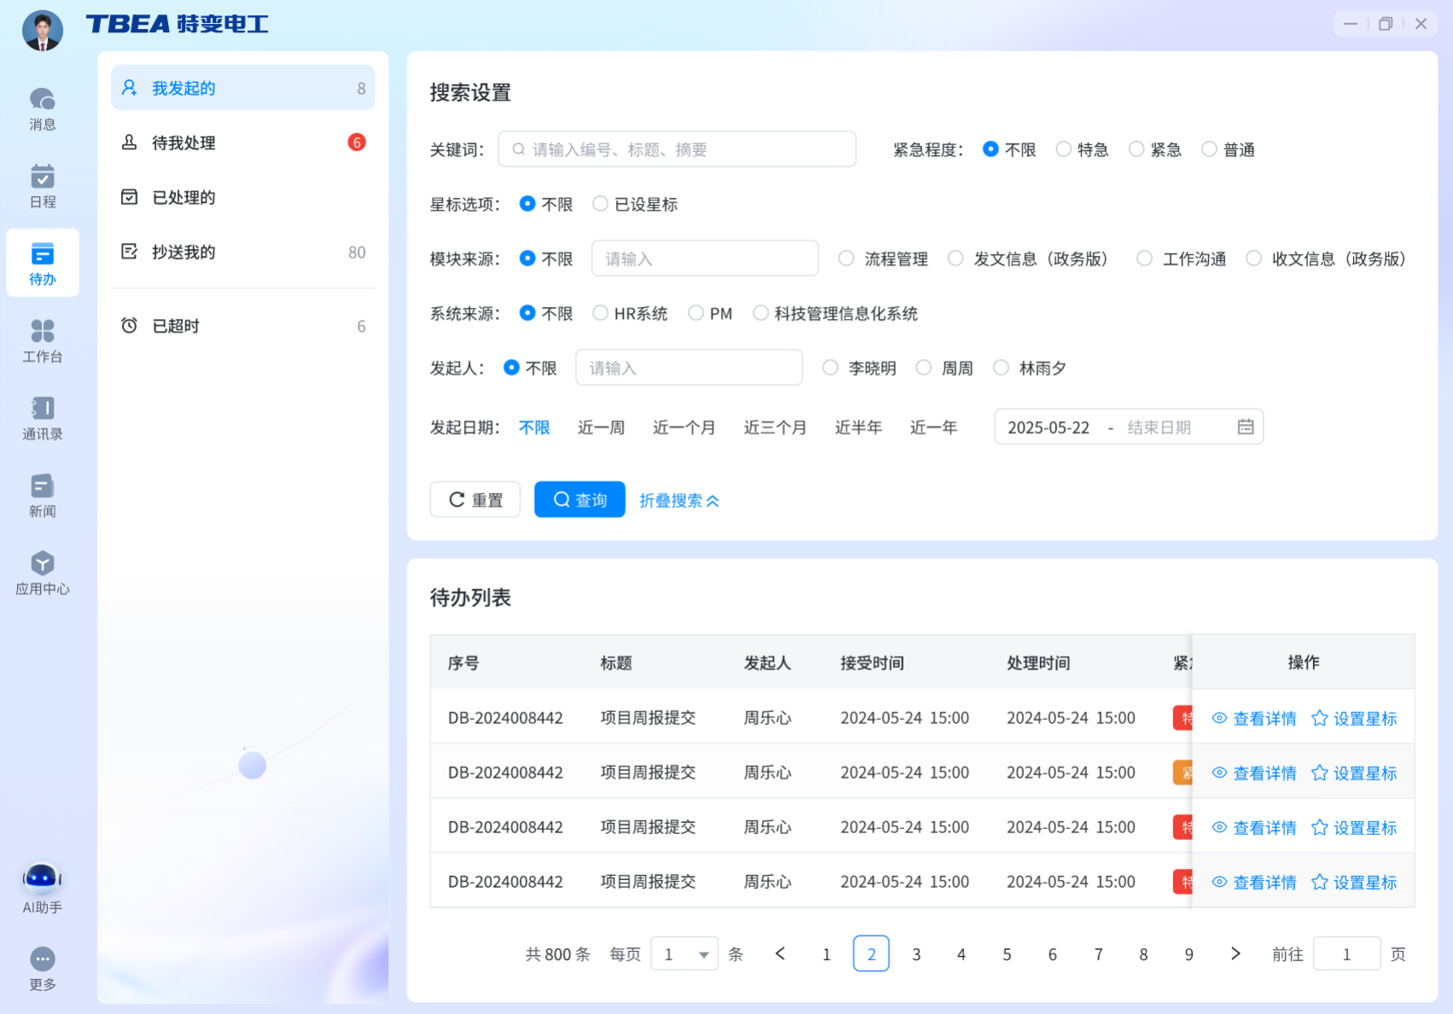
Task: Select 近一个月 on the date range filter
Action: [683, 427]
